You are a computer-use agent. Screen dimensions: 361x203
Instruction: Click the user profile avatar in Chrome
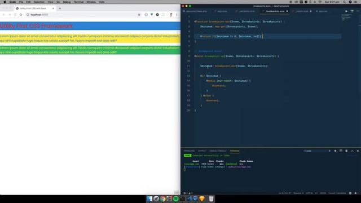[x=171, y=15]
